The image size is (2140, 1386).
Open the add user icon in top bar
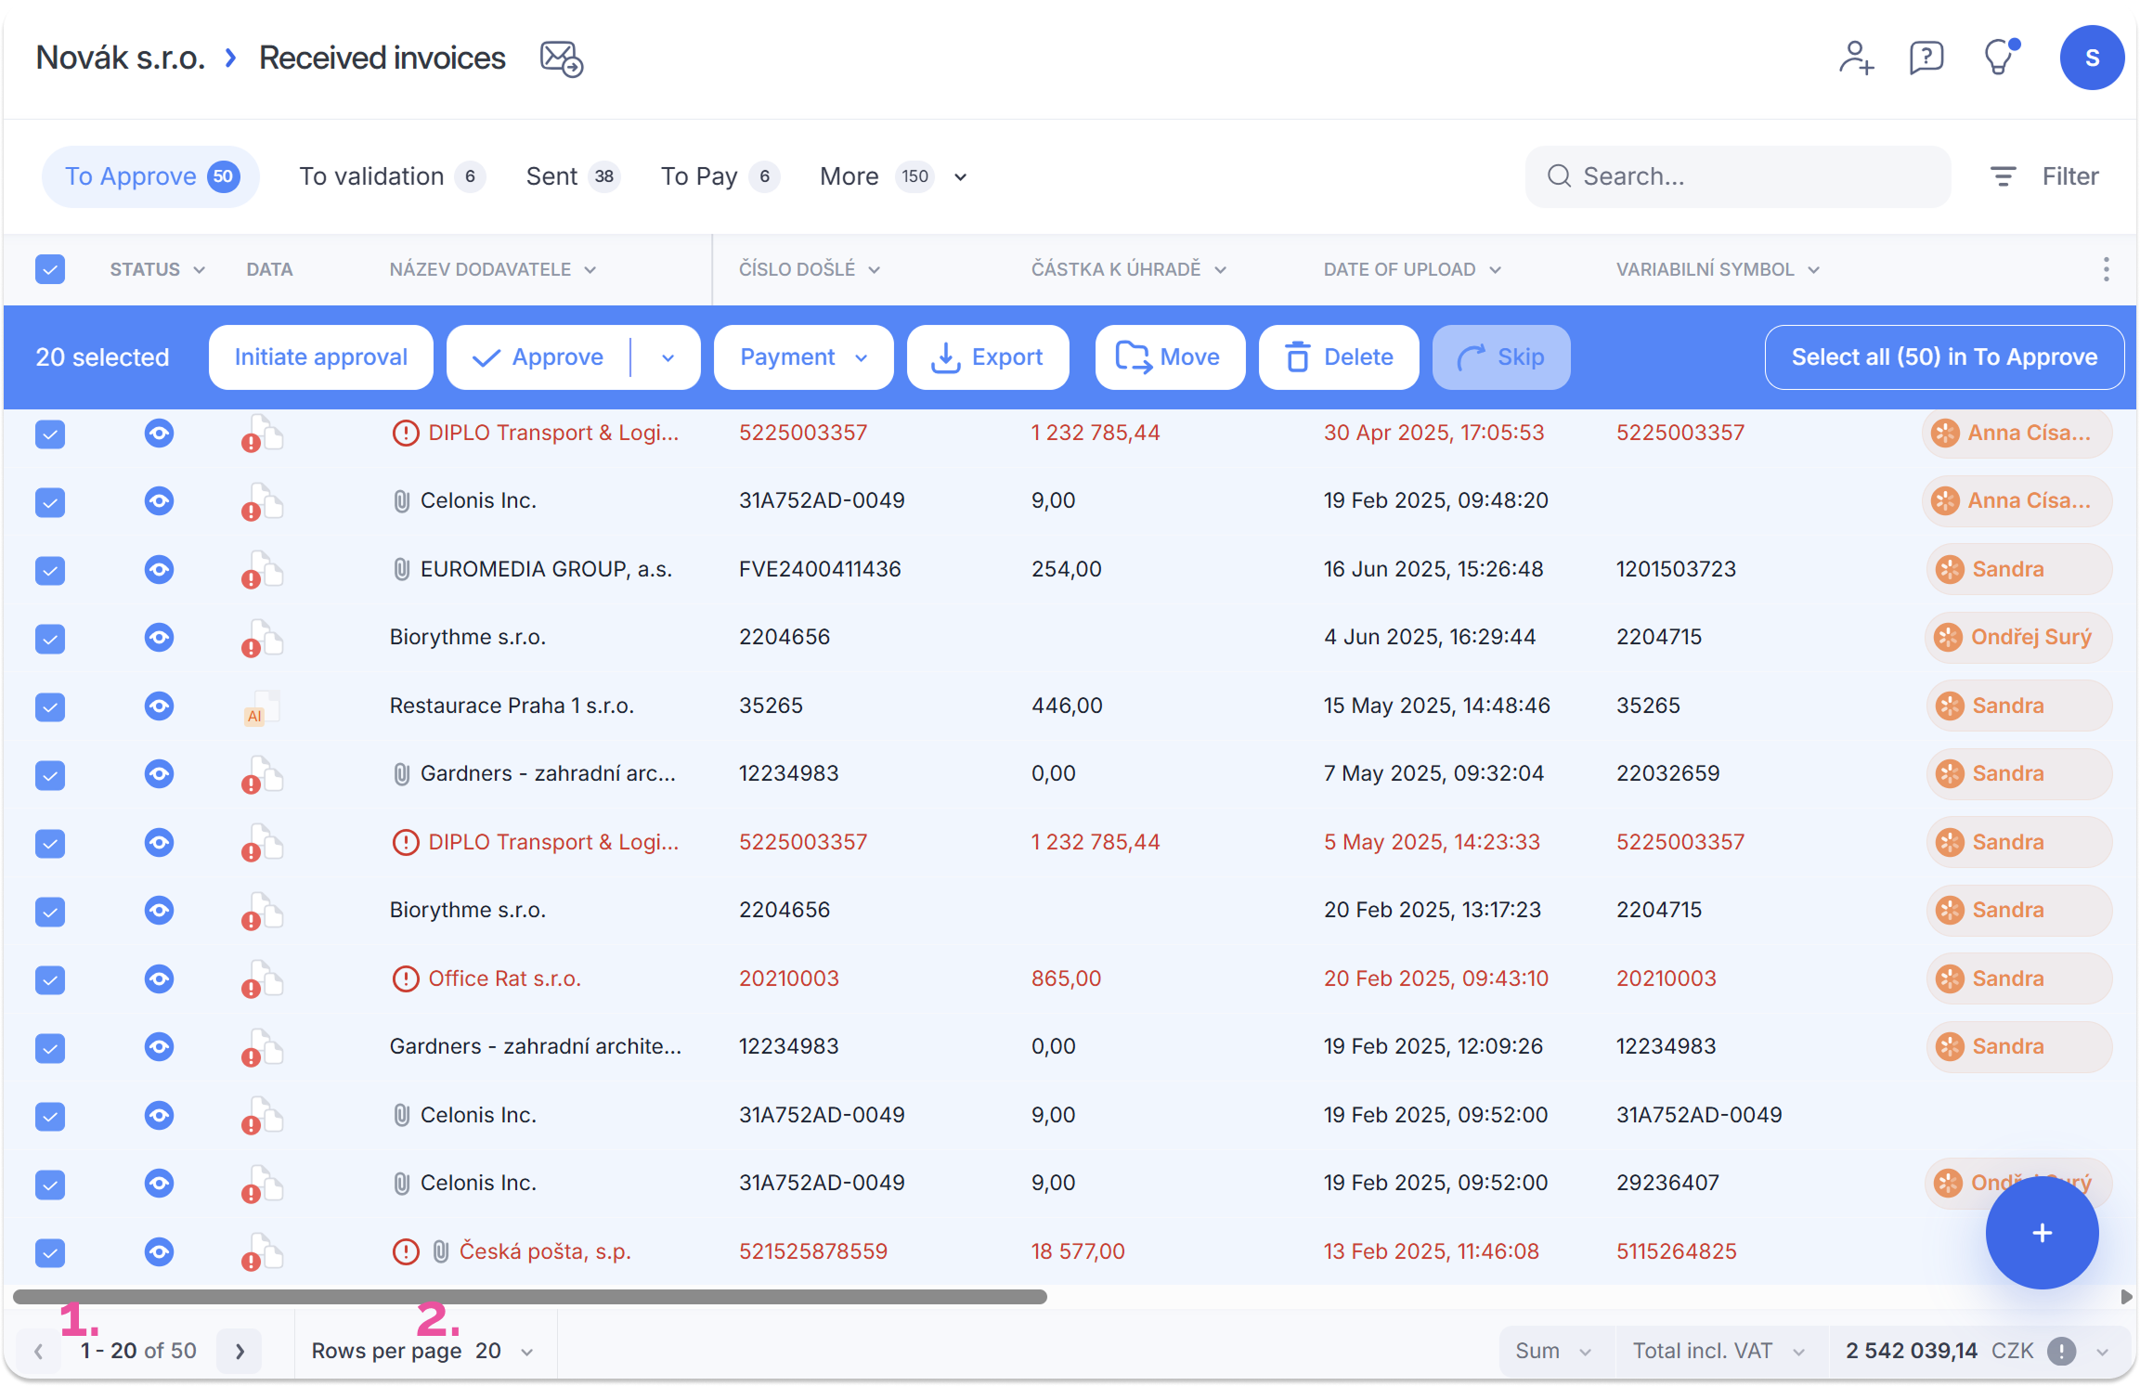[1857, 58]
